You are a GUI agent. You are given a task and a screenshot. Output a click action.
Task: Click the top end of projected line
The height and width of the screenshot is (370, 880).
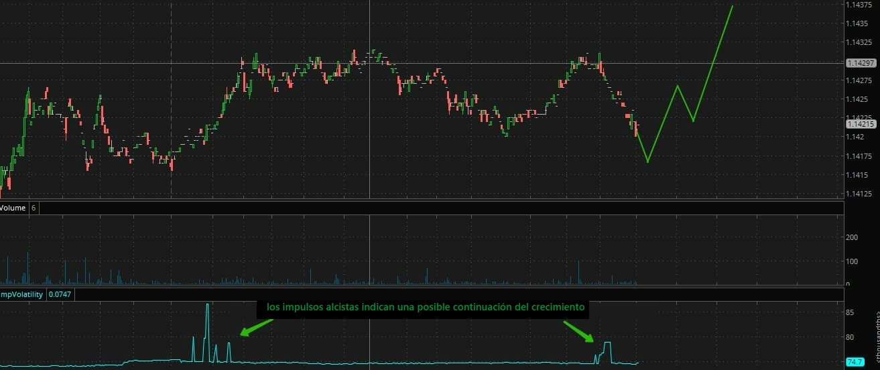[x=733, y=6]
